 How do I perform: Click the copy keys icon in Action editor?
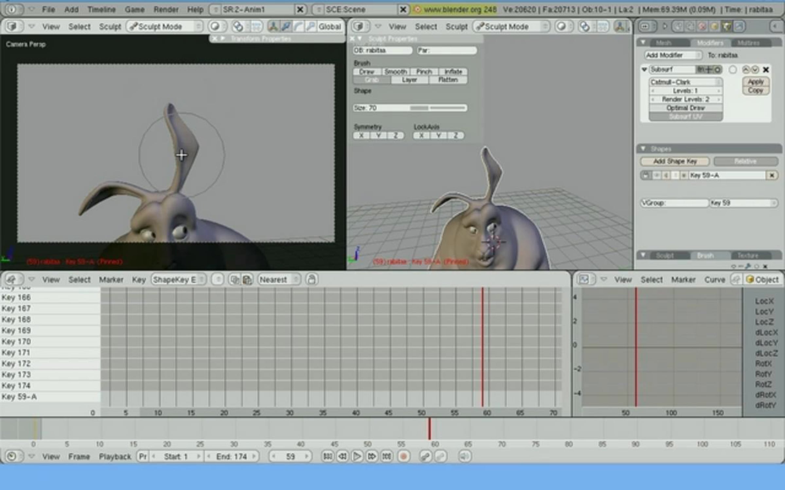point(235,280)
